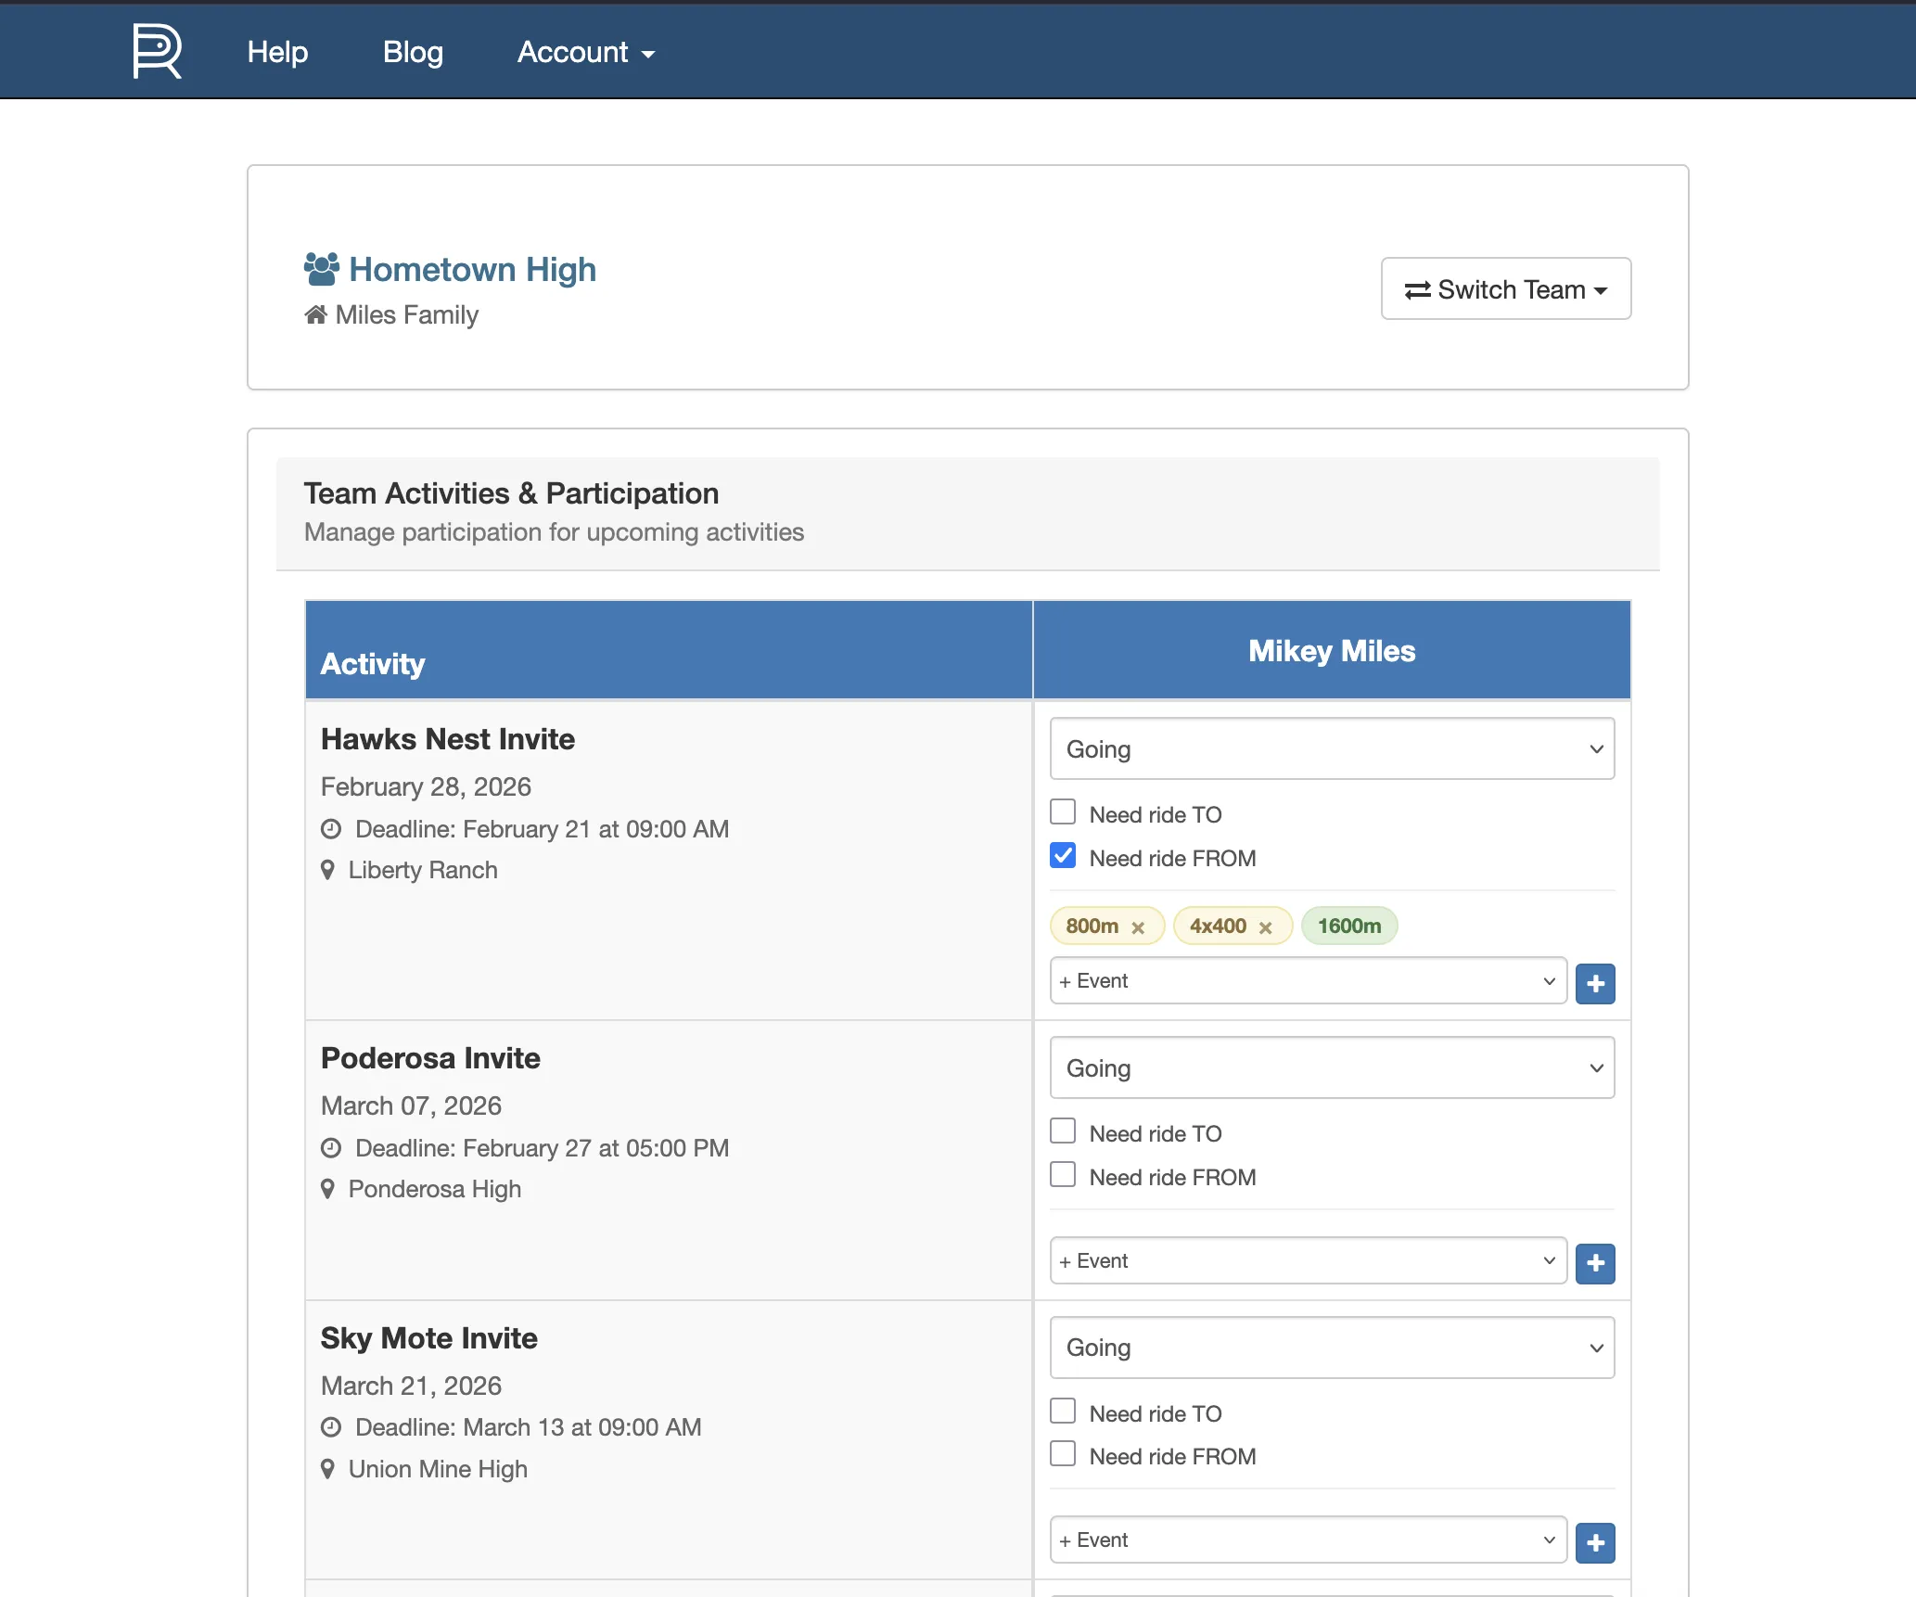
Task: Open the + Event dropdown for Poderosa Invite
Action: 1309,1261
